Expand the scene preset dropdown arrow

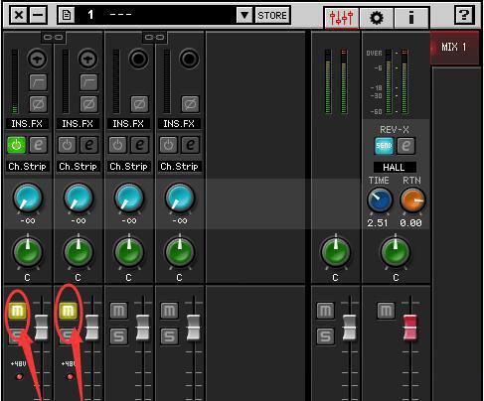pos(244,15)
